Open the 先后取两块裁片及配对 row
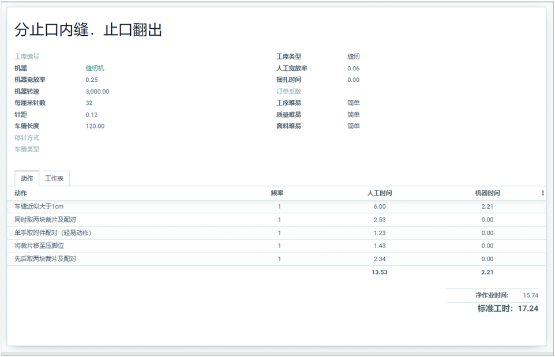 coord(46,259)
